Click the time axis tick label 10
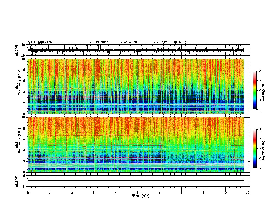 point(248,193)
